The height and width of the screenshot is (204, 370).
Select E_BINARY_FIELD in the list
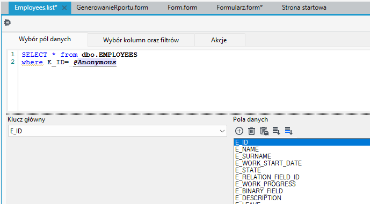302,191
